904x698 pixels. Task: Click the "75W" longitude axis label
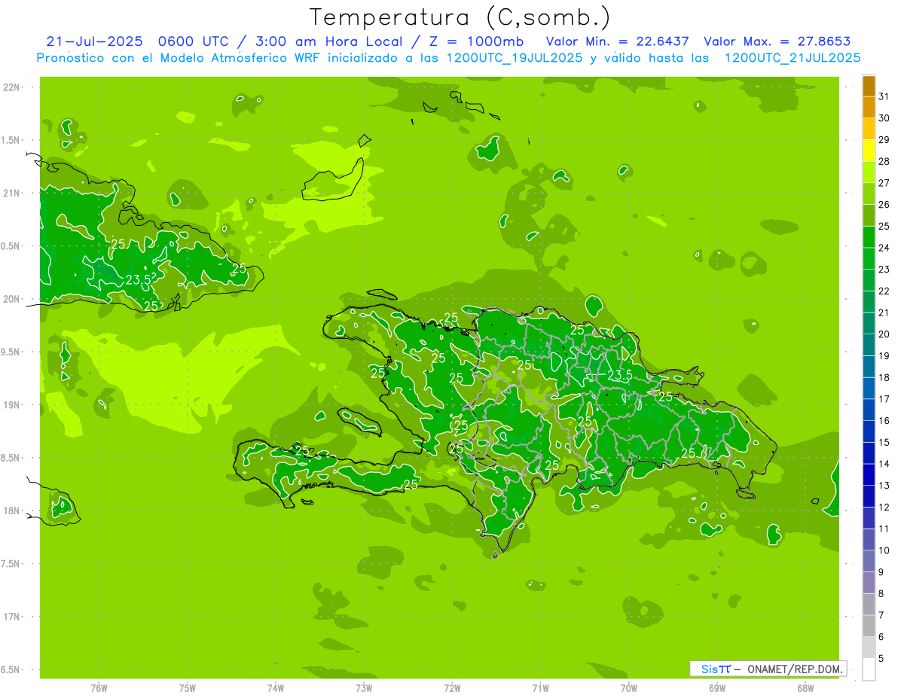pos(188,687)
